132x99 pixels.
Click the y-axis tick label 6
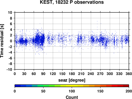point(11,24)
